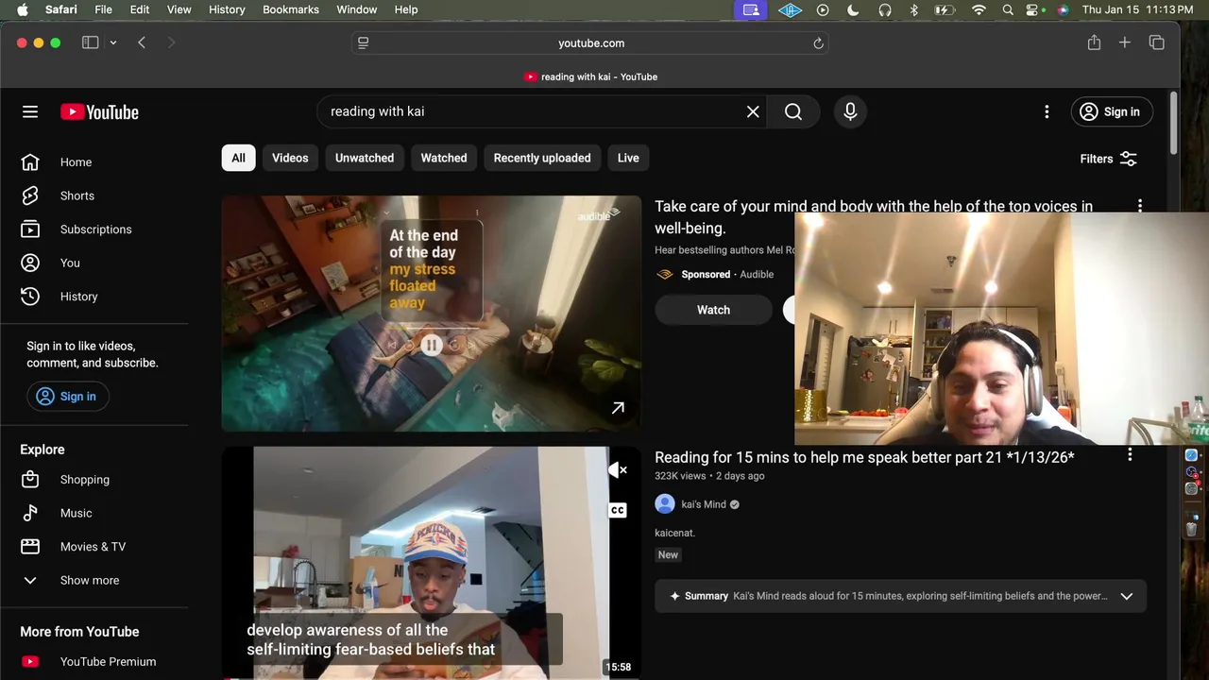This screenshot has width=1209, height=680.
Task: Open YouTube settings three-dot menu
Action: click(x=1047, y=111)
